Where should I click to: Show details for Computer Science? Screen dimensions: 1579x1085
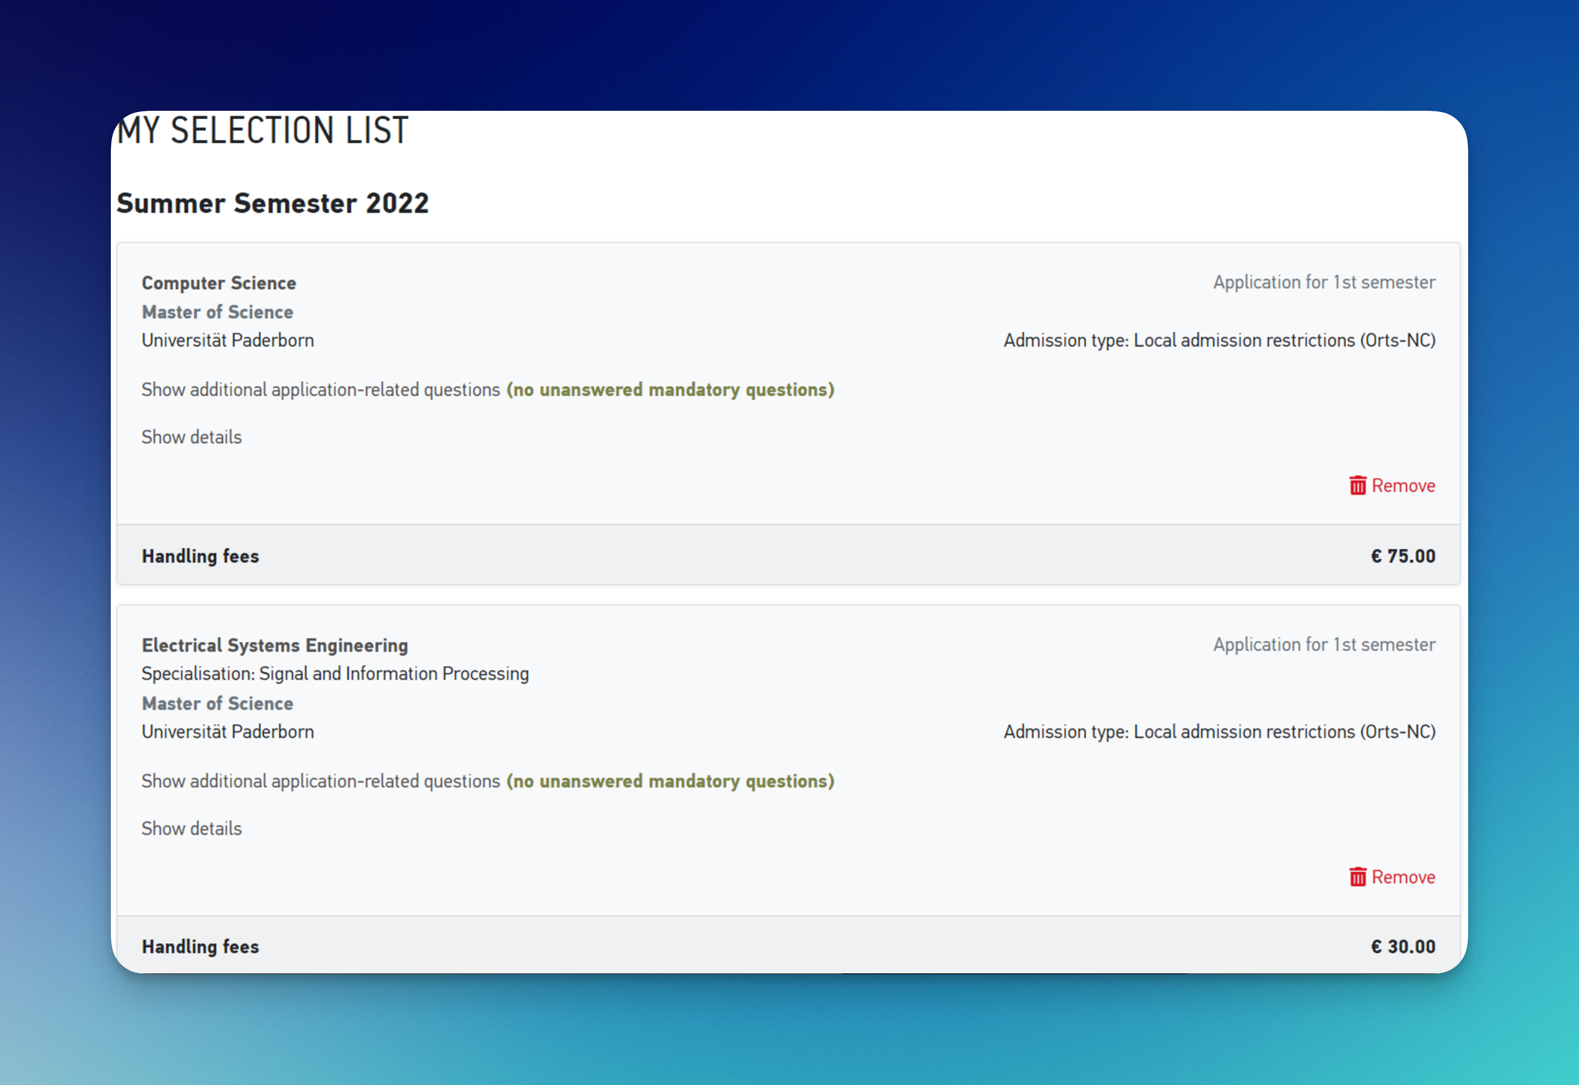pyautogui.click(x=192, y=436)
